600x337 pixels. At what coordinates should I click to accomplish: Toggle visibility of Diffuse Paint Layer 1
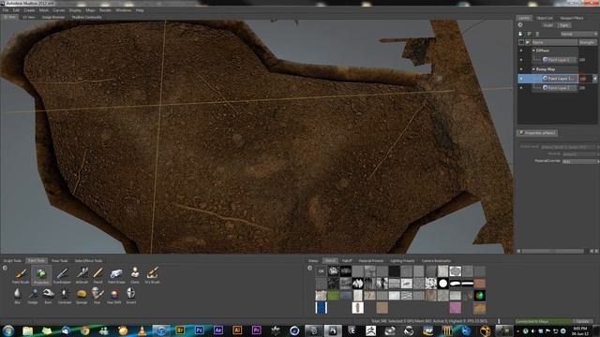pyautogui.click(x=521, y=60)
